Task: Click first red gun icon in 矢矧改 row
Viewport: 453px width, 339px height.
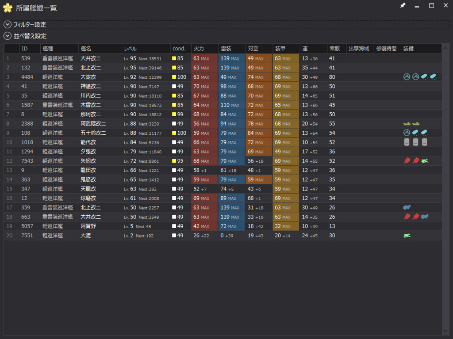Action: coord(407,161)
